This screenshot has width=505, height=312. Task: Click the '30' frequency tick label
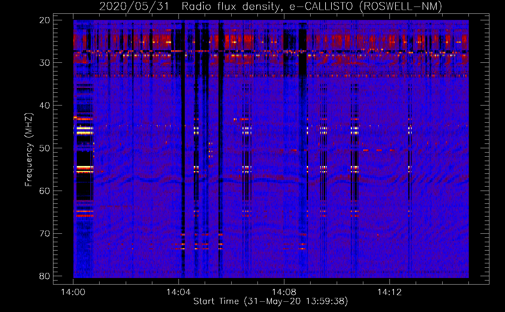[45, 63]
